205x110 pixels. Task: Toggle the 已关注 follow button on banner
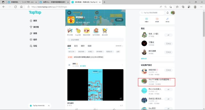119,20
